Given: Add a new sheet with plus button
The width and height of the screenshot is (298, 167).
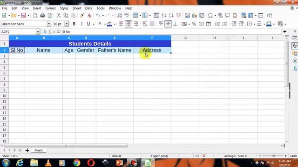Looking at the screenshot, I should point(27,150).
